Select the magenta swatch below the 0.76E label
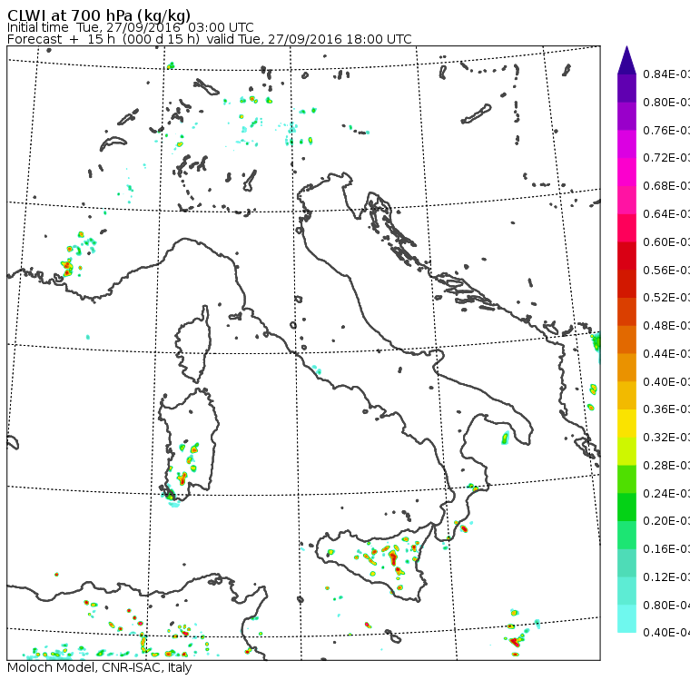The height and width of the screenshot is (680, 690). coord(626,144)
